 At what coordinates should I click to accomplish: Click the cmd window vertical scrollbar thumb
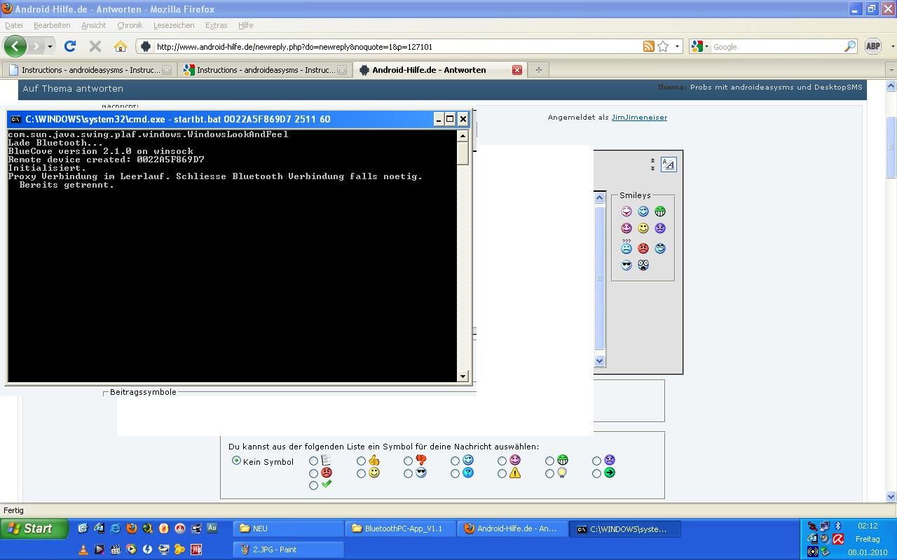click(463, 153)
